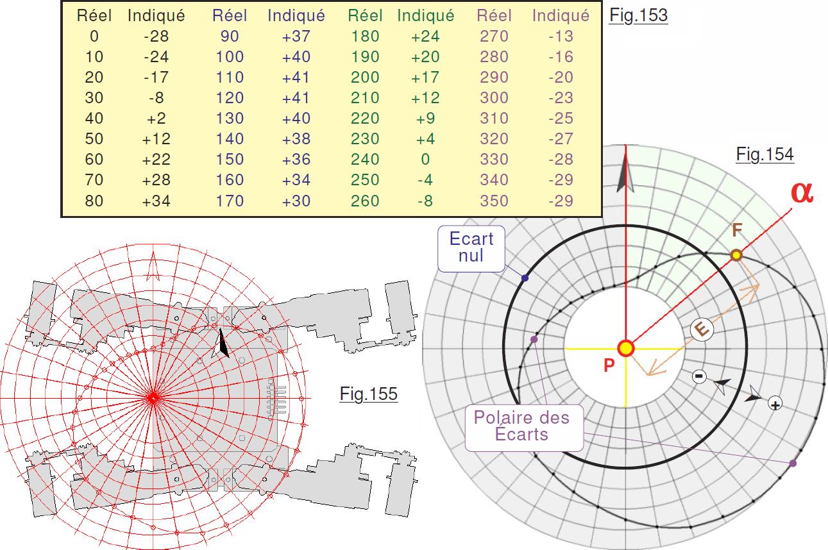Image resolution: width=828 pixels, height=550 pixels.
Task: Click the circled minus symbol
Action: [700, 376]
